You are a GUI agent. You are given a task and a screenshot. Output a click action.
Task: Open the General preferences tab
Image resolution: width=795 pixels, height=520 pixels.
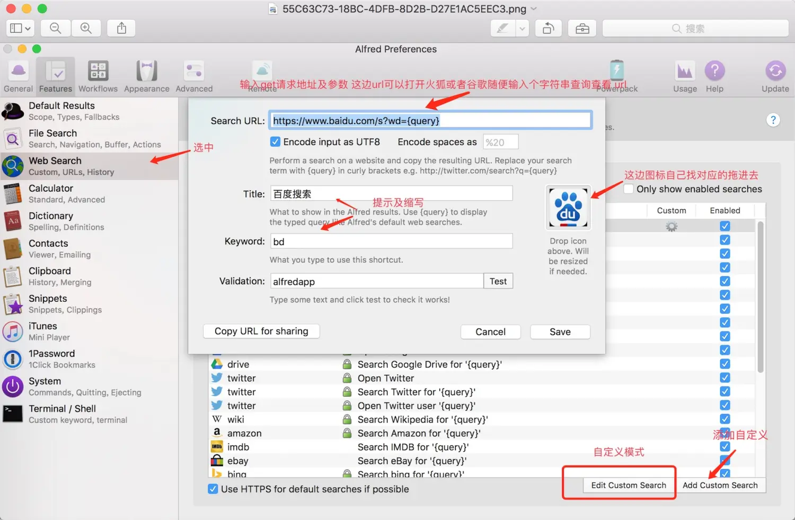pyautogui.click(x=19, y=76)
